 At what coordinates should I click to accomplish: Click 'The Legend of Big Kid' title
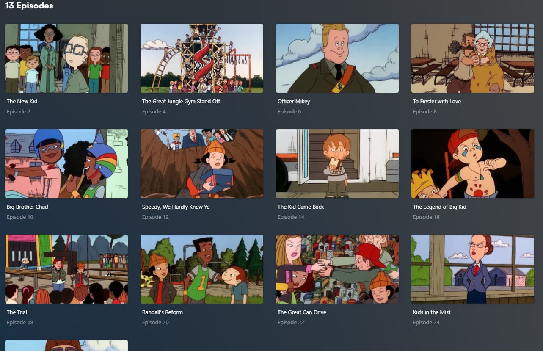(x=440, y=207)
